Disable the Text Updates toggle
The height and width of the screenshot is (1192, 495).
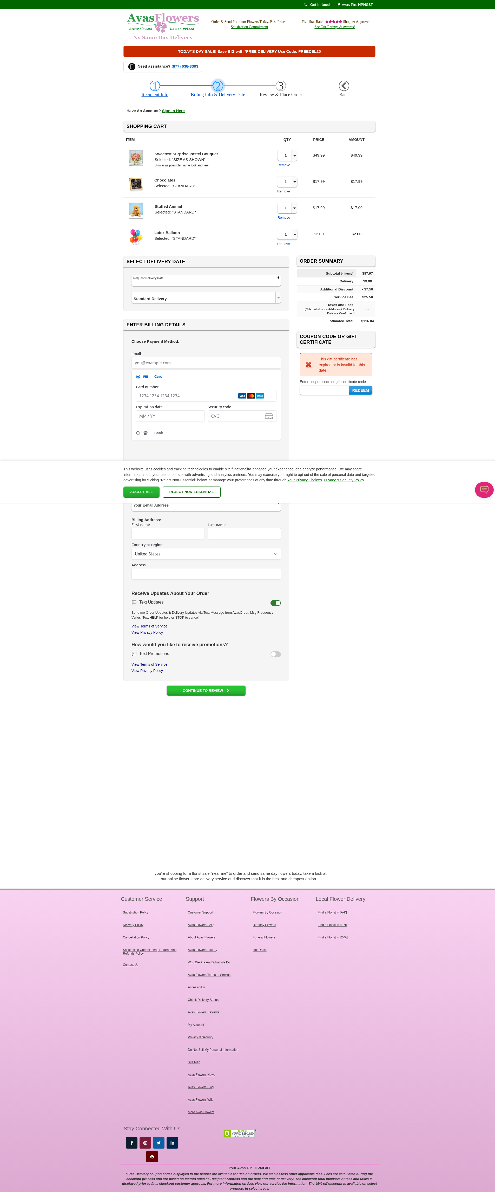(275, 603)
